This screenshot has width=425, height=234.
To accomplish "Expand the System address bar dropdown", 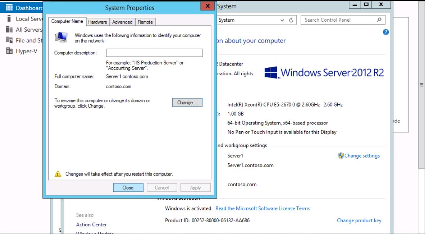I will 282,20.
